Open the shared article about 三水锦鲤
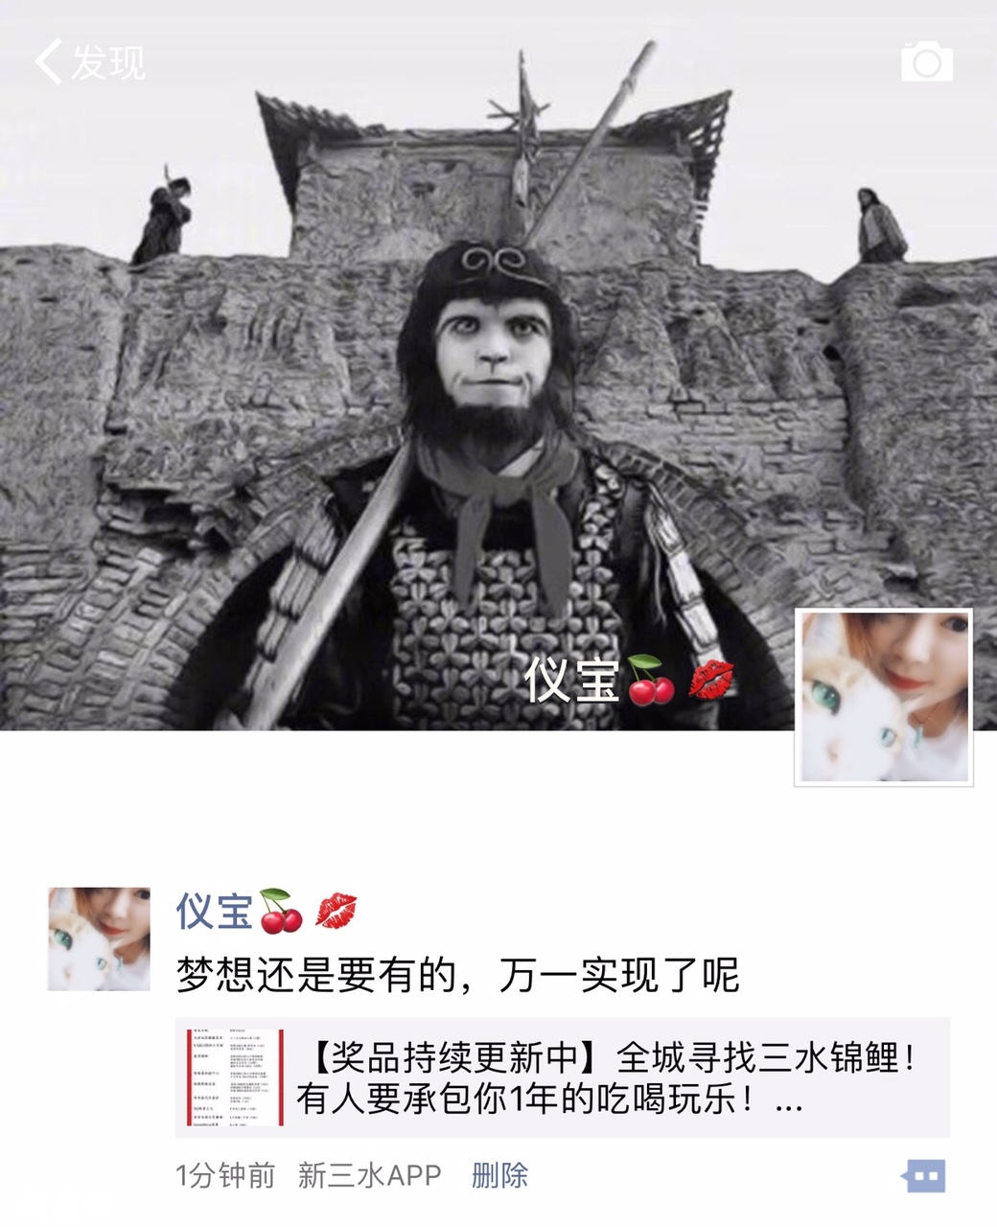Screen dimensions: 997x1227 coord(563,1077)
